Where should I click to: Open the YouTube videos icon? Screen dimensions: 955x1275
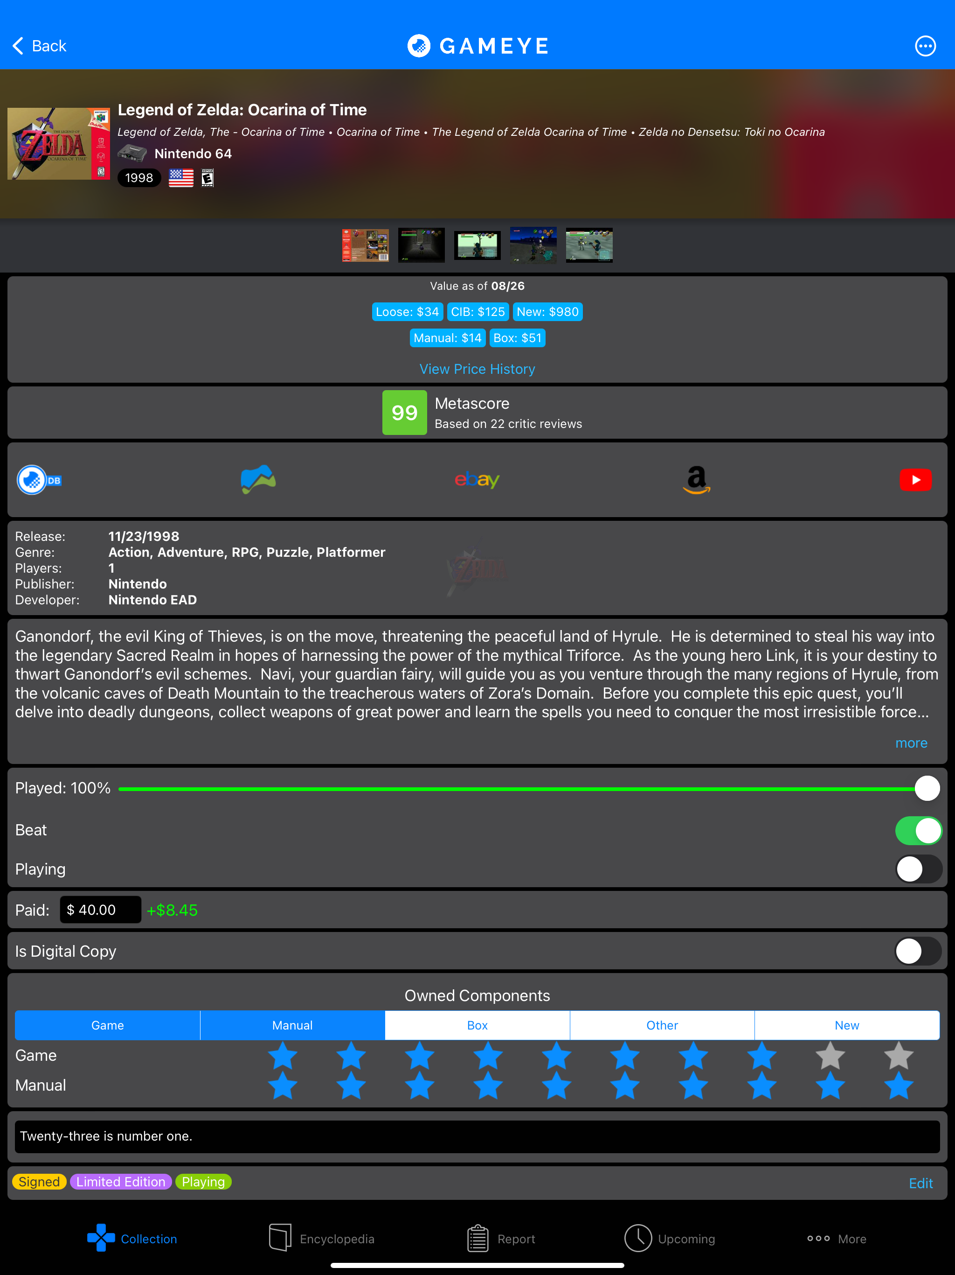pos(916,480)
